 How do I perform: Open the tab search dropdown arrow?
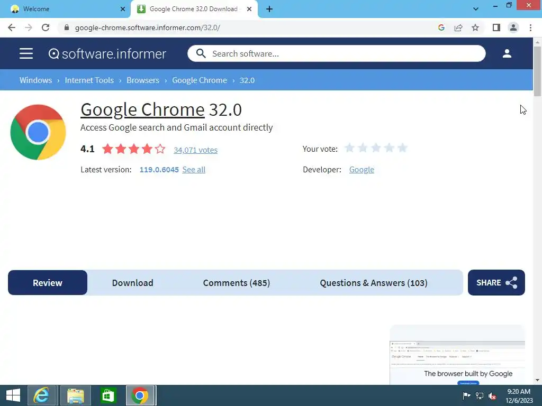pyautogui.click(x=476, y=9)
